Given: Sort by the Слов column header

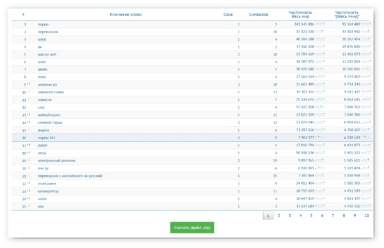Looking at the screenshot, I should [228, 15].
